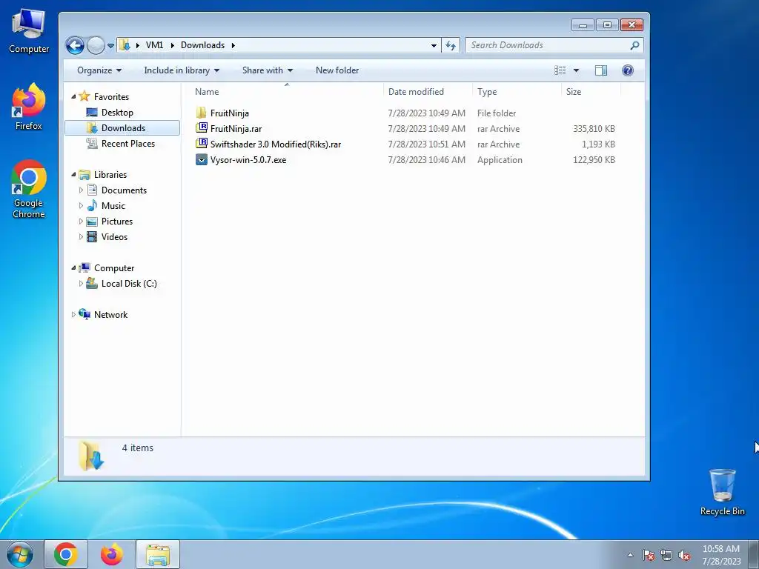The image size is (759, 569).
Task: Click the Back navigation arrow button
Action: click(x=75, y=45)
